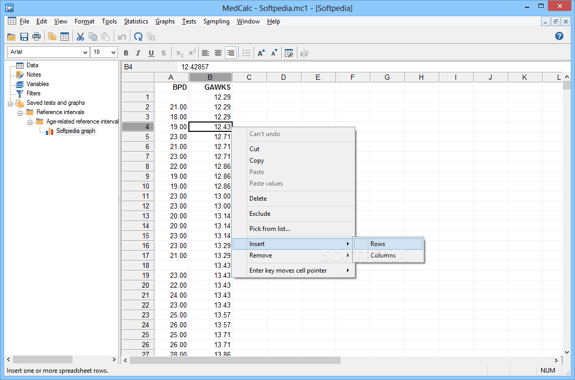Open the contents window via stacked folders icon
575x380 pixels.
coord(52,36)
